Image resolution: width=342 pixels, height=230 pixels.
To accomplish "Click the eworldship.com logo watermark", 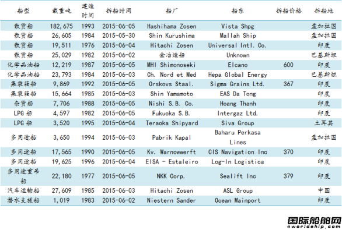I will [x=314, y=223].
